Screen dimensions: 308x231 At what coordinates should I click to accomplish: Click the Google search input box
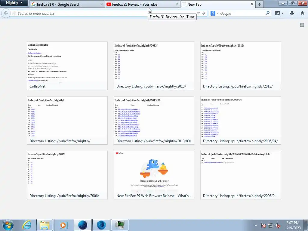pyautogui.click(x=242, y=13)
